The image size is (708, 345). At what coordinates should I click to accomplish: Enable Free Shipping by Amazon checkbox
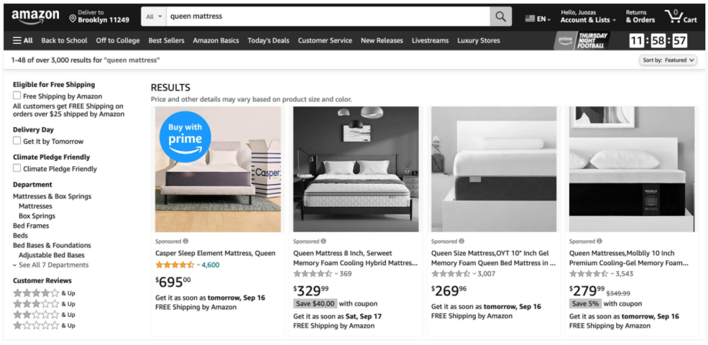(17, 96)
